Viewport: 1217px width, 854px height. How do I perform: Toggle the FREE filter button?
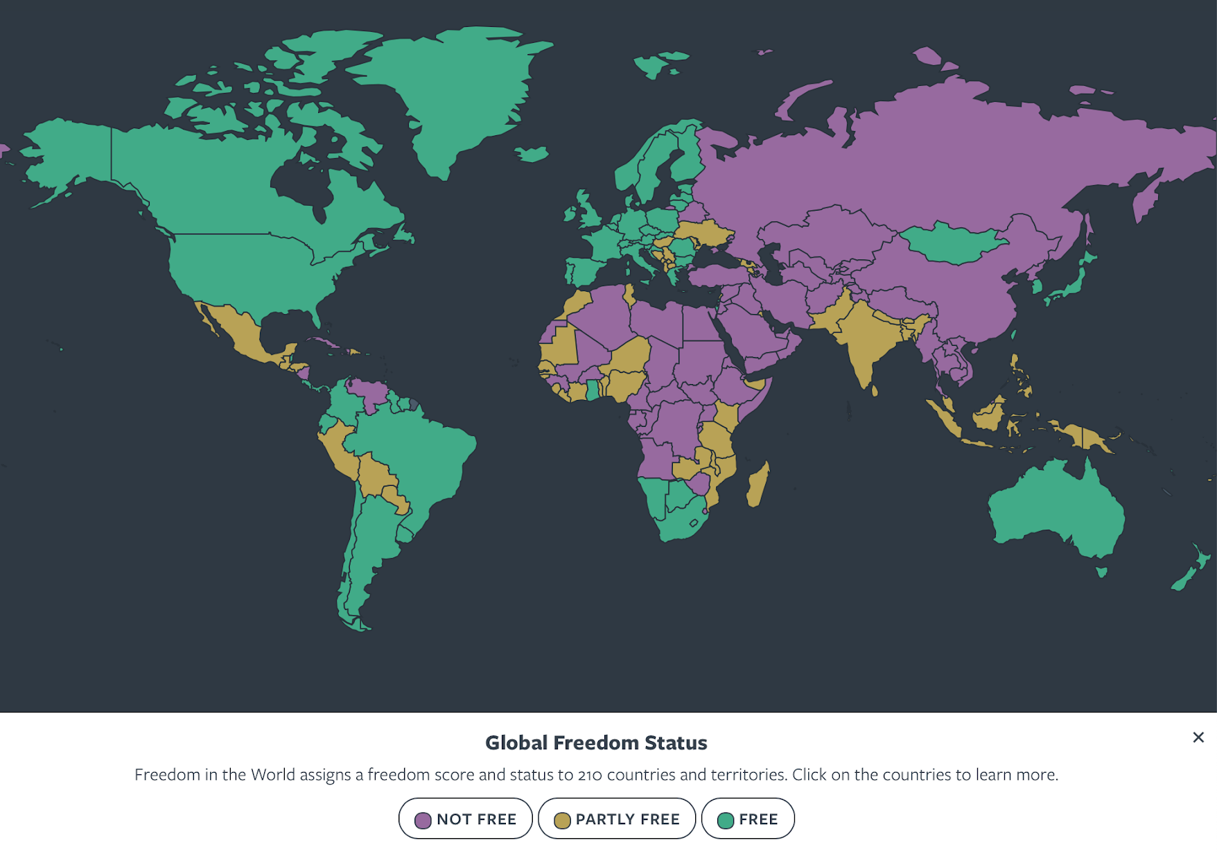point(748,819)
